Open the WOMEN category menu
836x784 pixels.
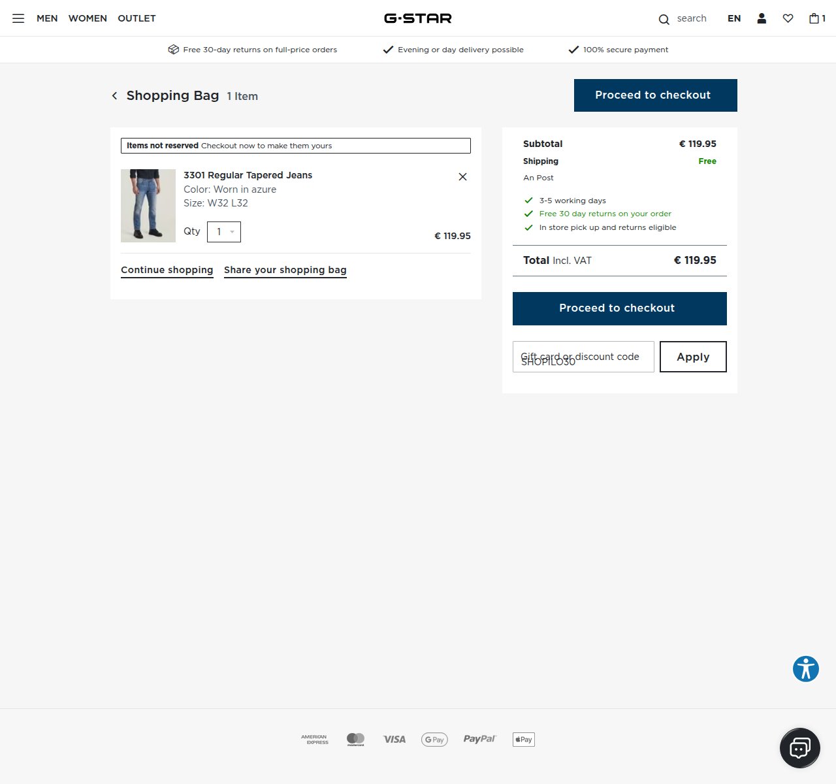(88, 18)
